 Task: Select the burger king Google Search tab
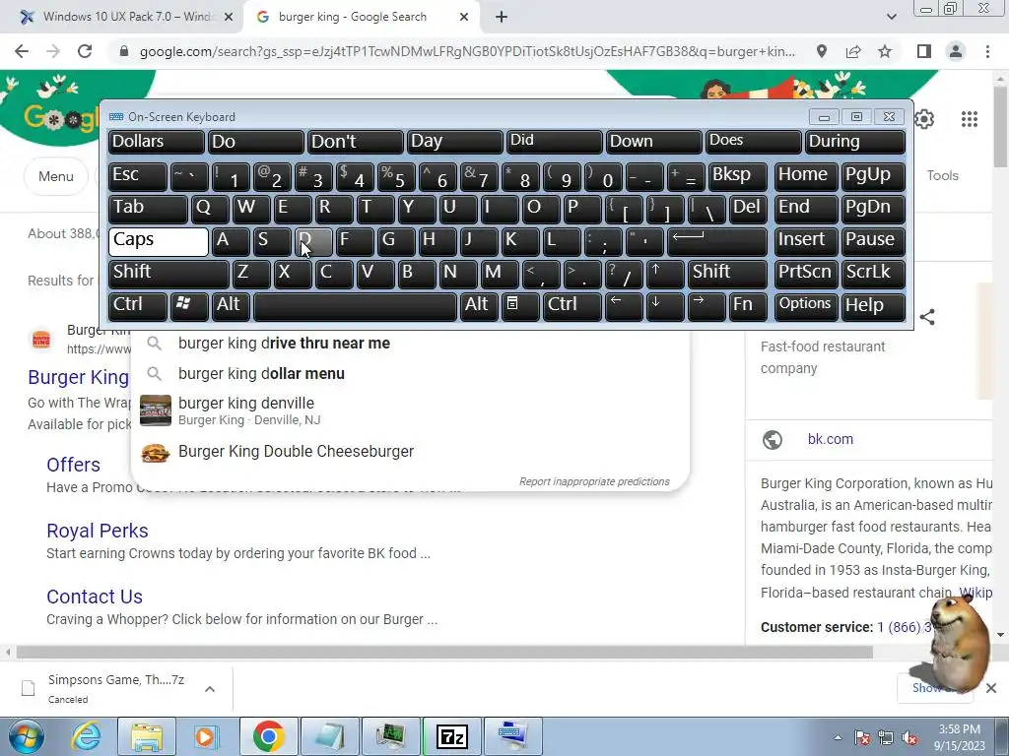point(361,17)
